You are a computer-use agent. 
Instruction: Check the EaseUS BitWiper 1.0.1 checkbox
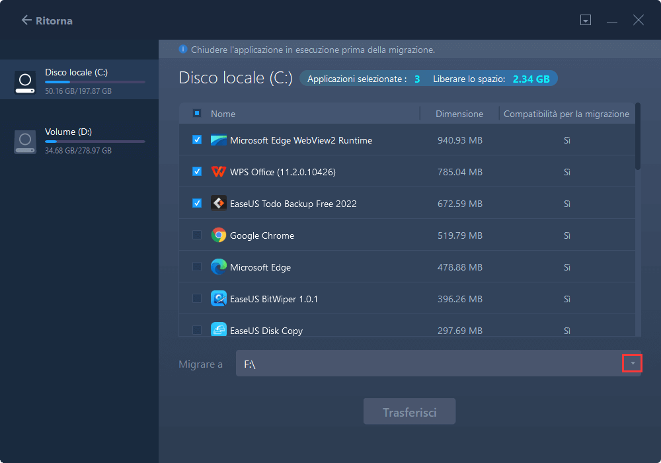(x=197, y=298)
